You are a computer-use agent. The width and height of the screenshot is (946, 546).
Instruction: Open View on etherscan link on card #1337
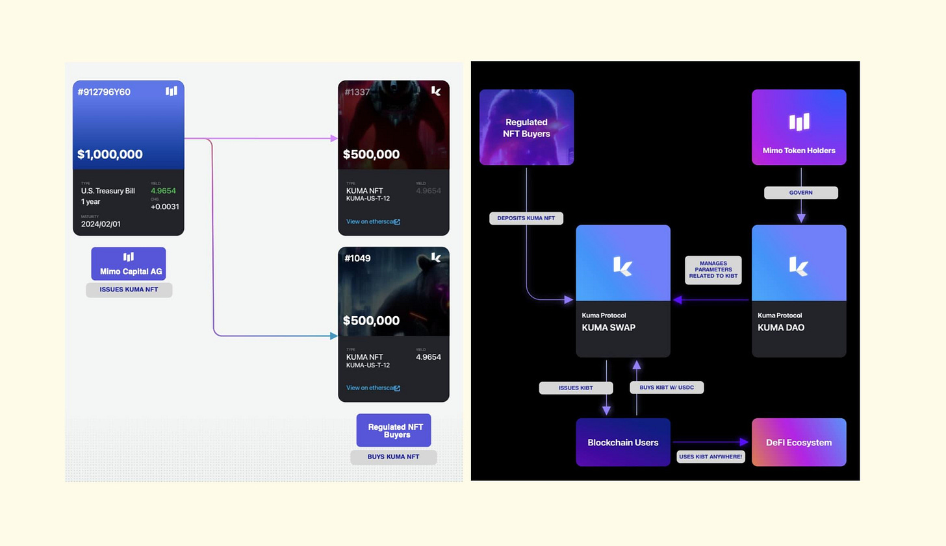370,221
